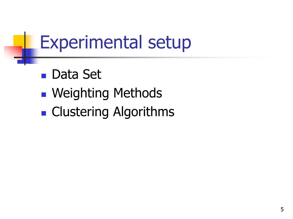Click the word "Data" in the first bullet
The image size is (293, 219).
click(65, 74)
